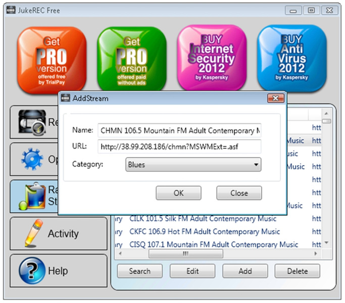The image size is (345, 303).
Task: Click the vertical scrollbar thumb in station list
Action: coord(326,121)
